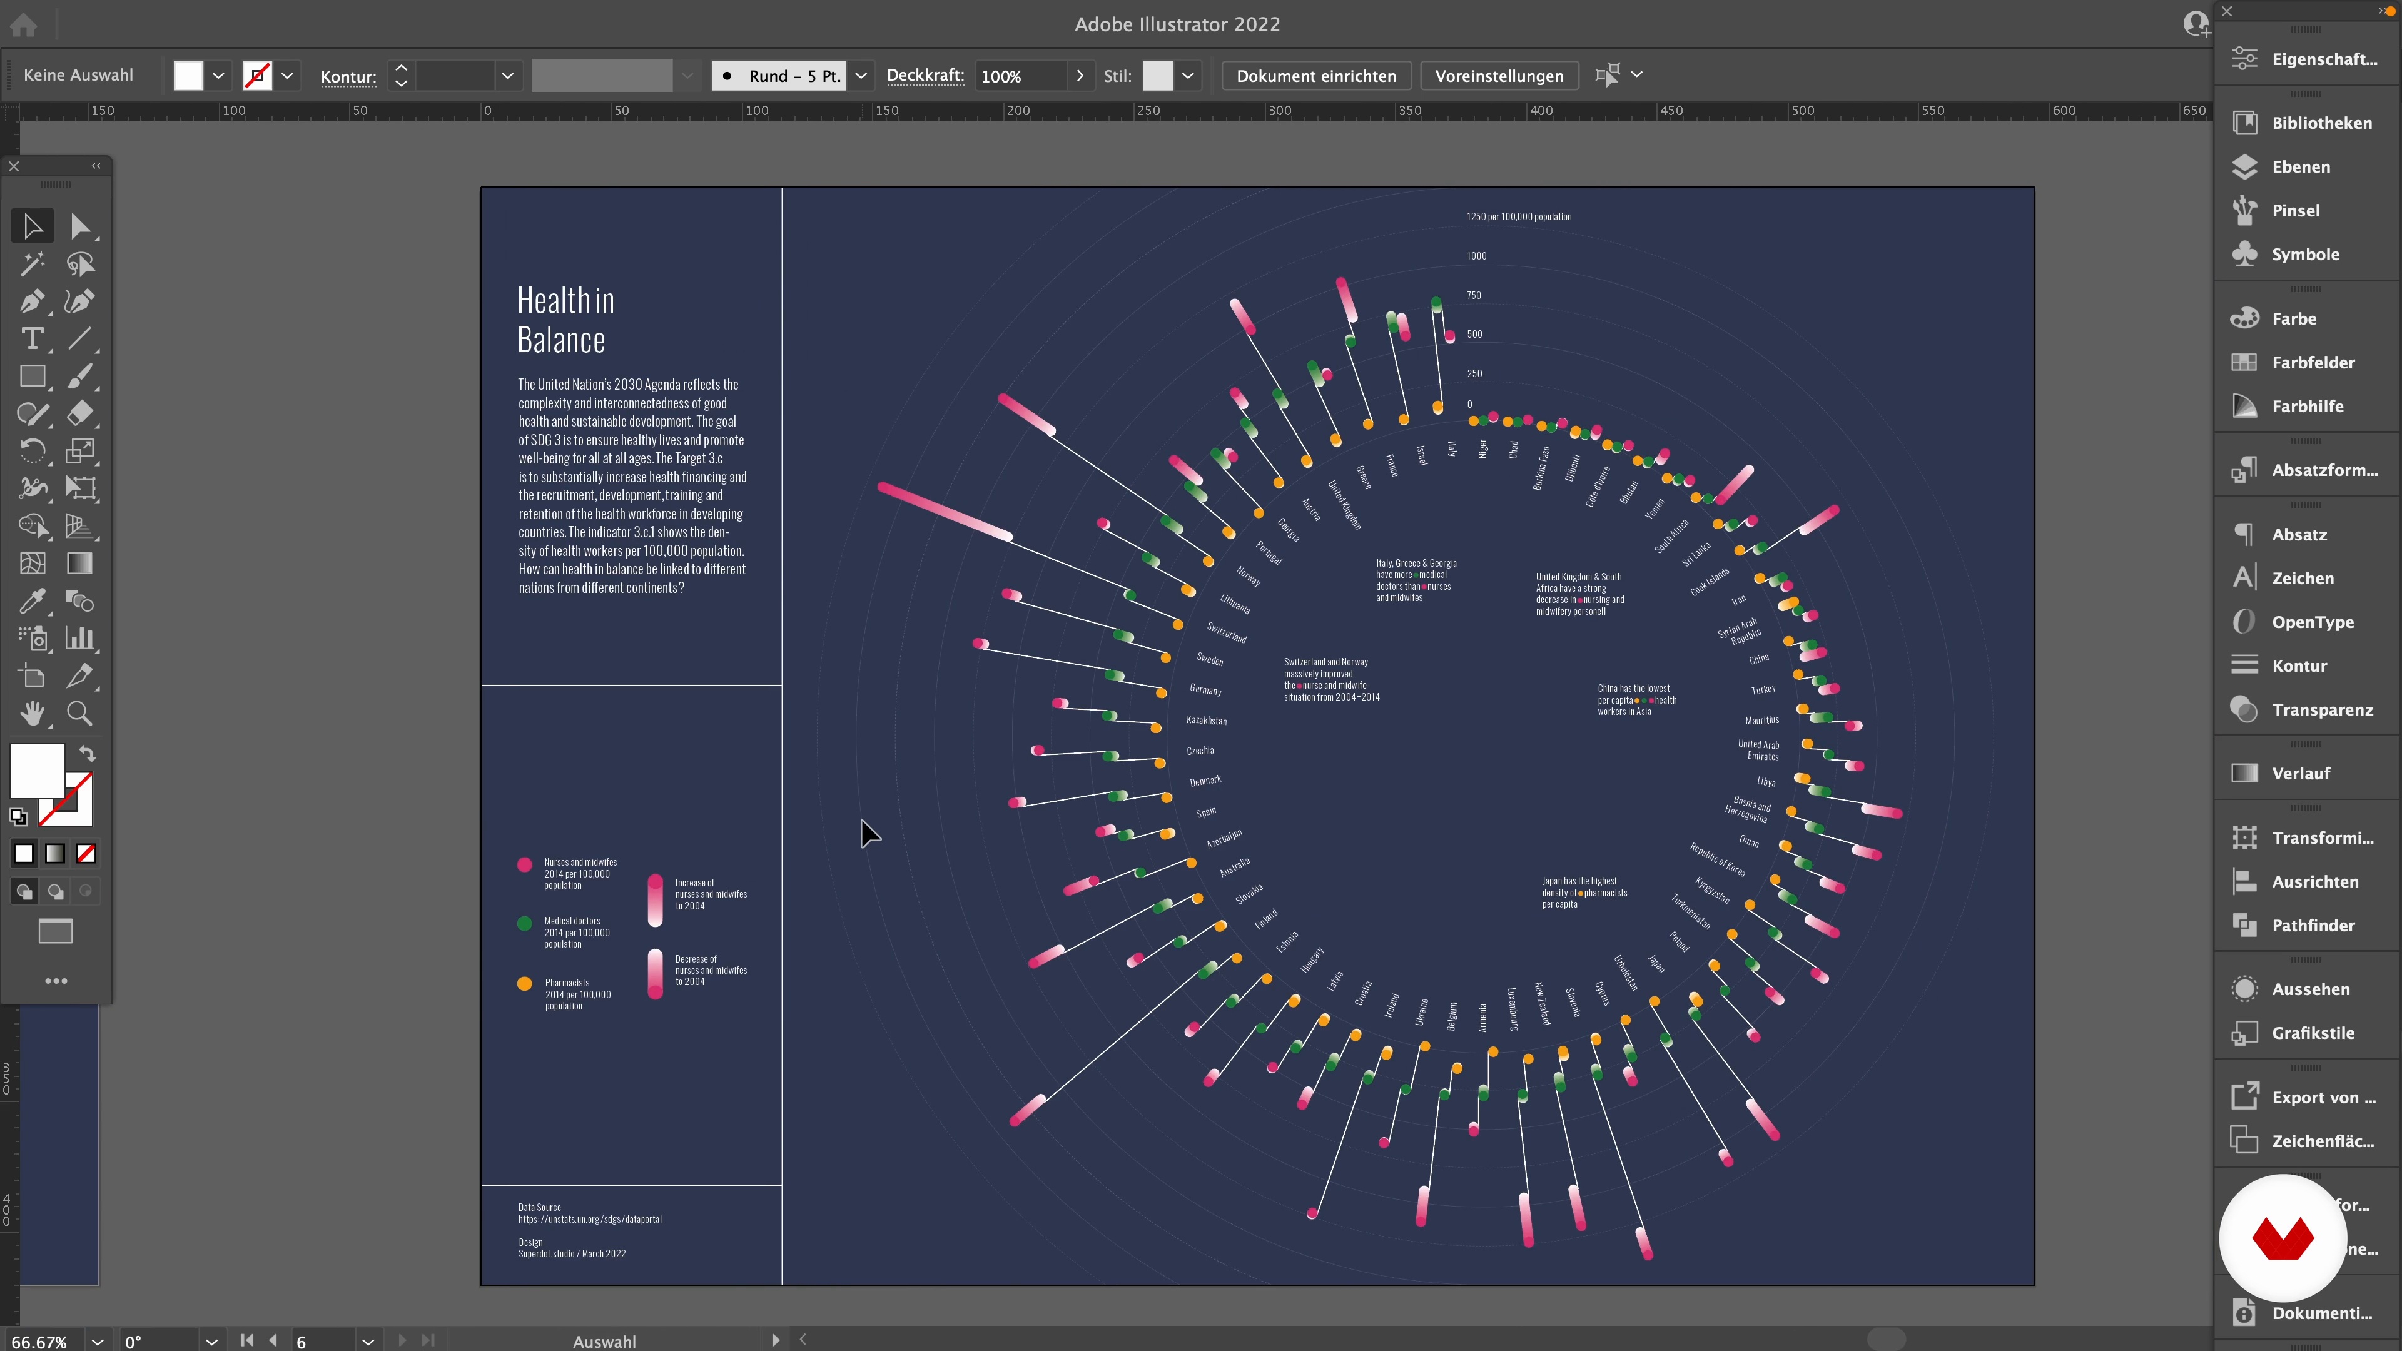Select the Gradient tool
The width and height of the screenshot is (2402, 1351).
(79, 563)
